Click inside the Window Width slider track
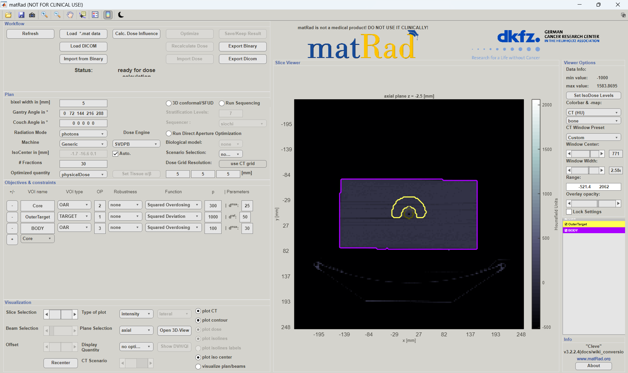 point(585,170)
